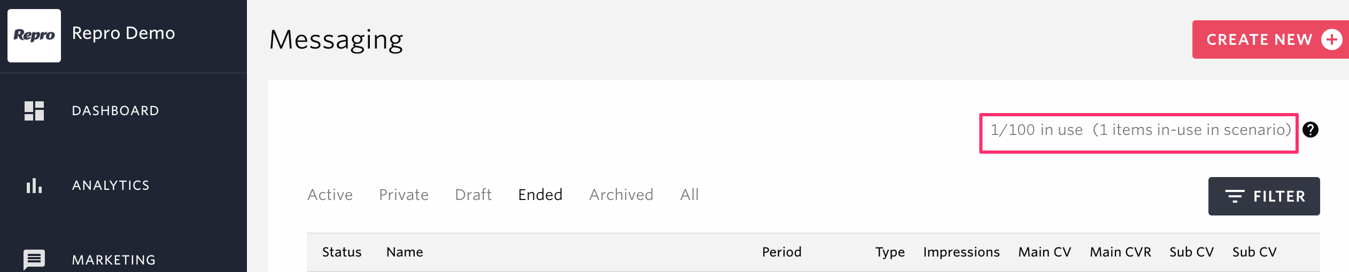Screen dimensions: 1349x272
Task: Click the Repro logo icon
Action: tap(34, 36)
